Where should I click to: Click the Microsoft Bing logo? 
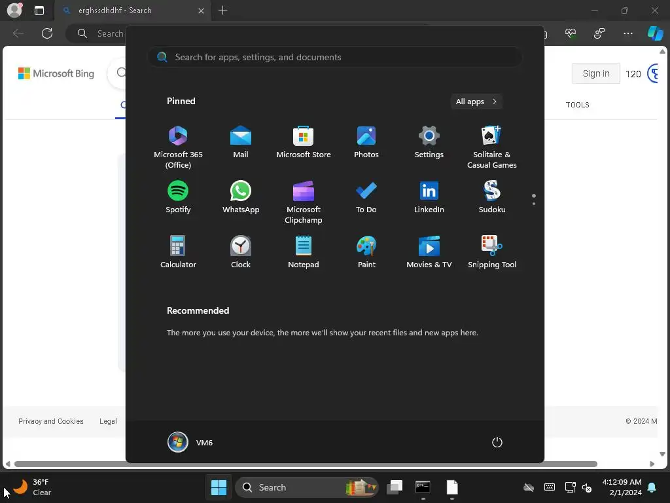(x=56, y=73)
